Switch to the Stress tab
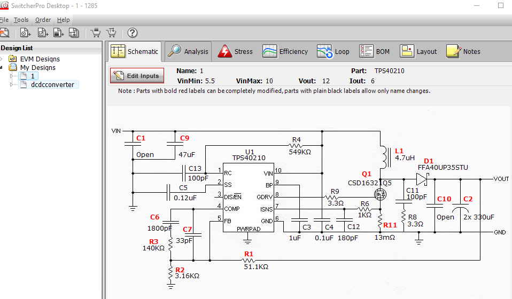Screen dimensions: 512x299 (235, 51)
